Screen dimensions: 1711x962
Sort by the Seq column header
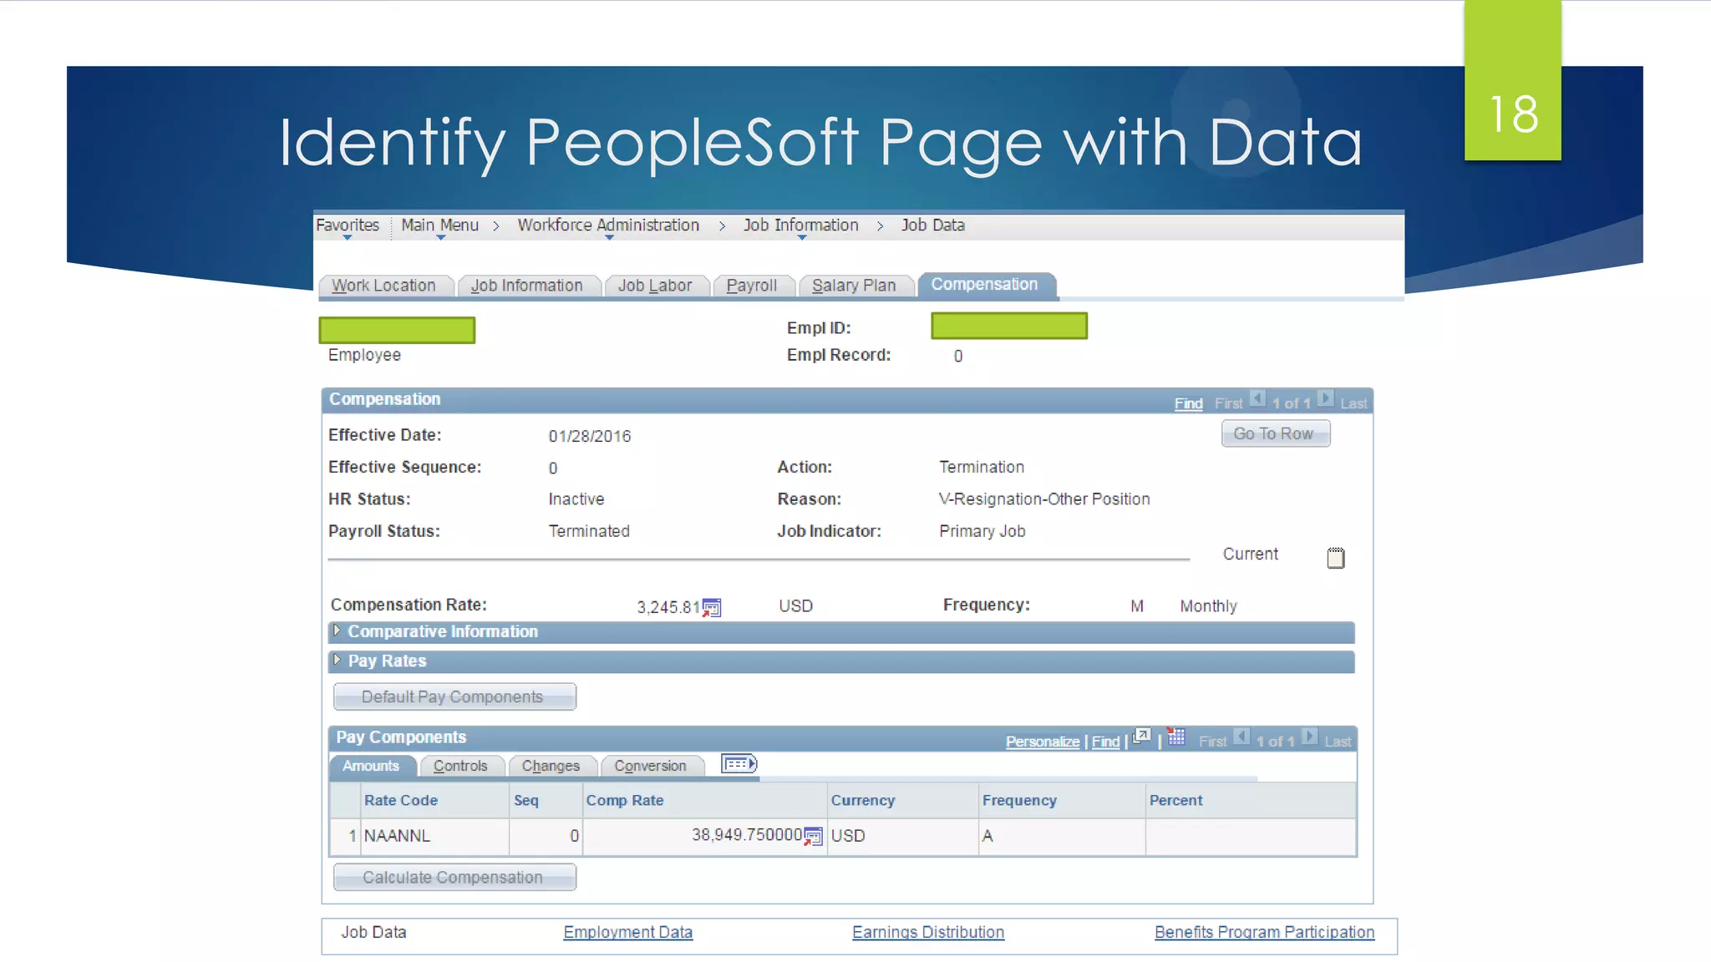point(525,800)
